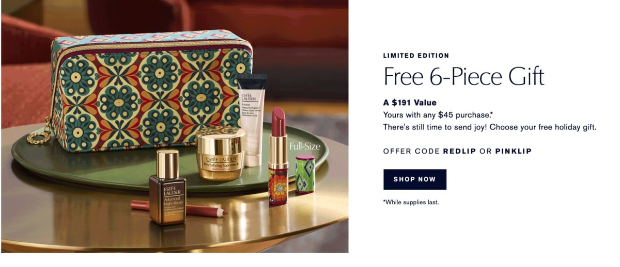Viewport: 620px width, 267px height.
Task: Select the Advanced Night Repair serum bottle
Action: tap(167, 188)
